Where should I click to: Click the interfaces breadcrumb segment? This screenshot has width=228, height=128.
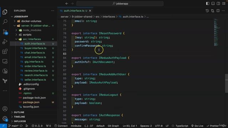109,17
